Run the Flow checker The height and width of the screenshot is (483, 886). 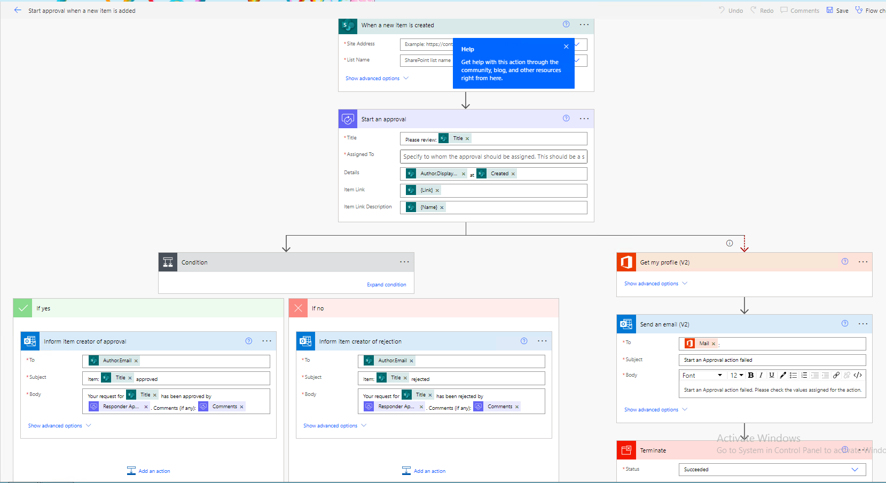point(871,11)
